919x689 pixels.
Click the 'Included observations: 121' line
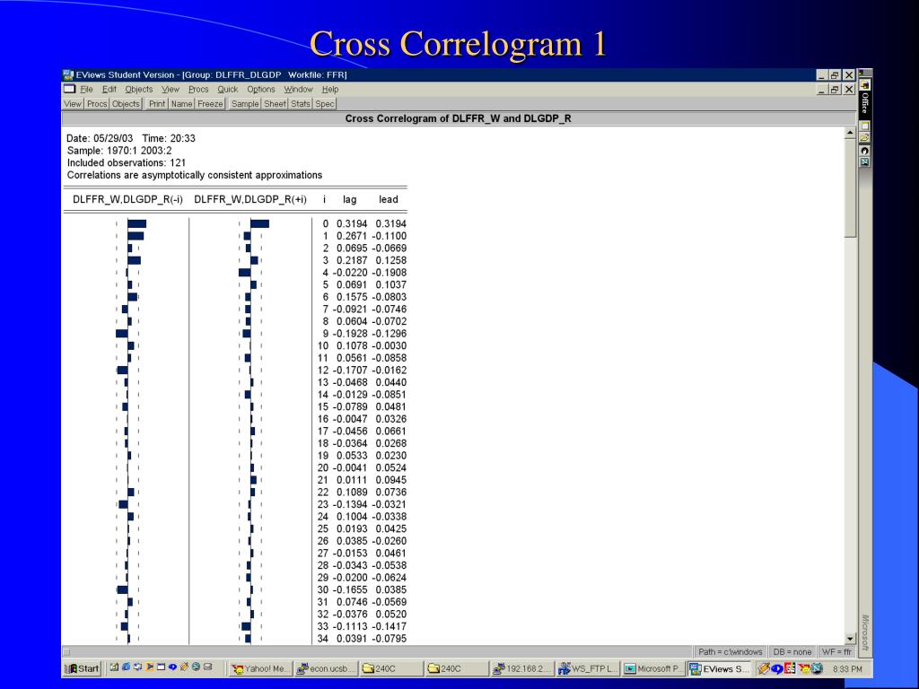coord(126,163)
